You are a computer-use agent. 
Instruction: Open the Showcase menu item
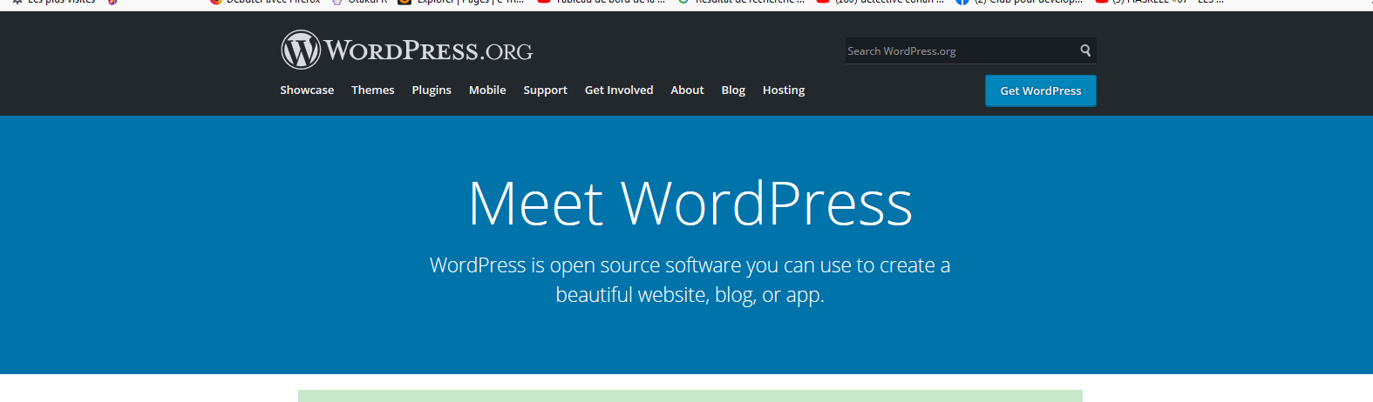pyautogui.click(x=307, y=90)
